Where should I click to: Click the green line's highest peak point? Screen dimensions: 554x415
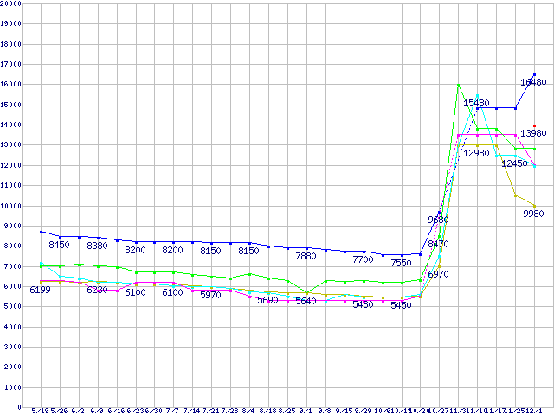458,85
